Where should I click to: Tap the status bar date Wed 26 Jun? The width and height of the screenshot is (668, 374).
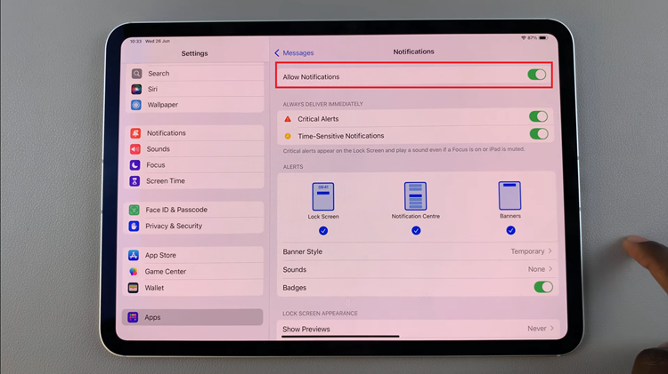[x=158, y=41]
